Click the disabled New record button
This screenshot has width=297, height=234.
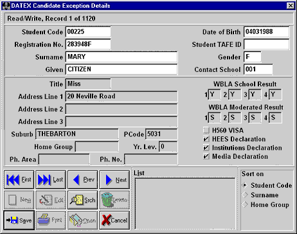pos(19,200)
